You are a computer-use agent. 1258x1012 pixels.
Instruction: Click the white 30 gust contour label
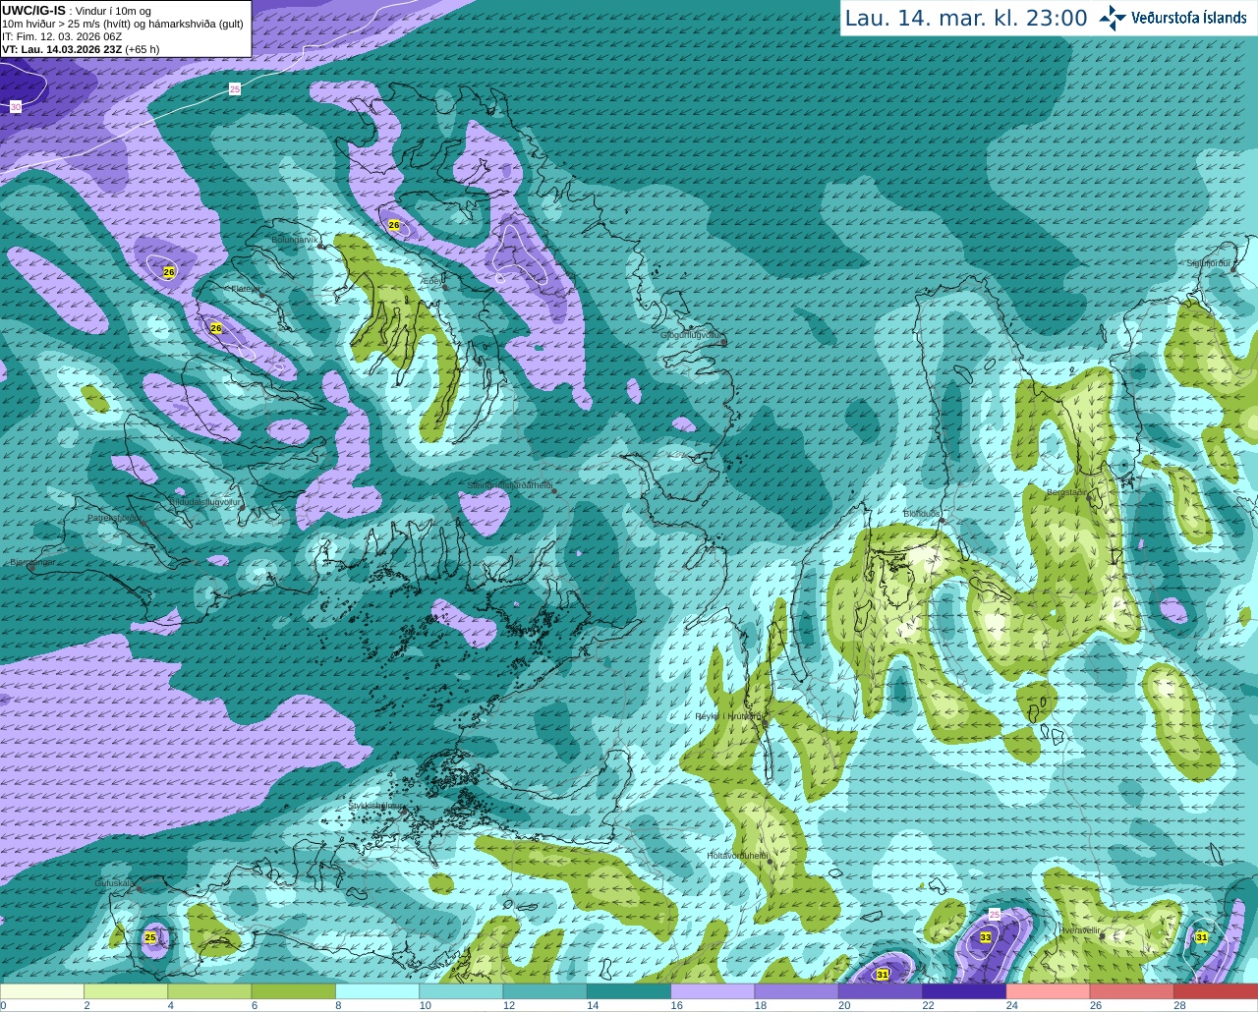click(16, 106)
